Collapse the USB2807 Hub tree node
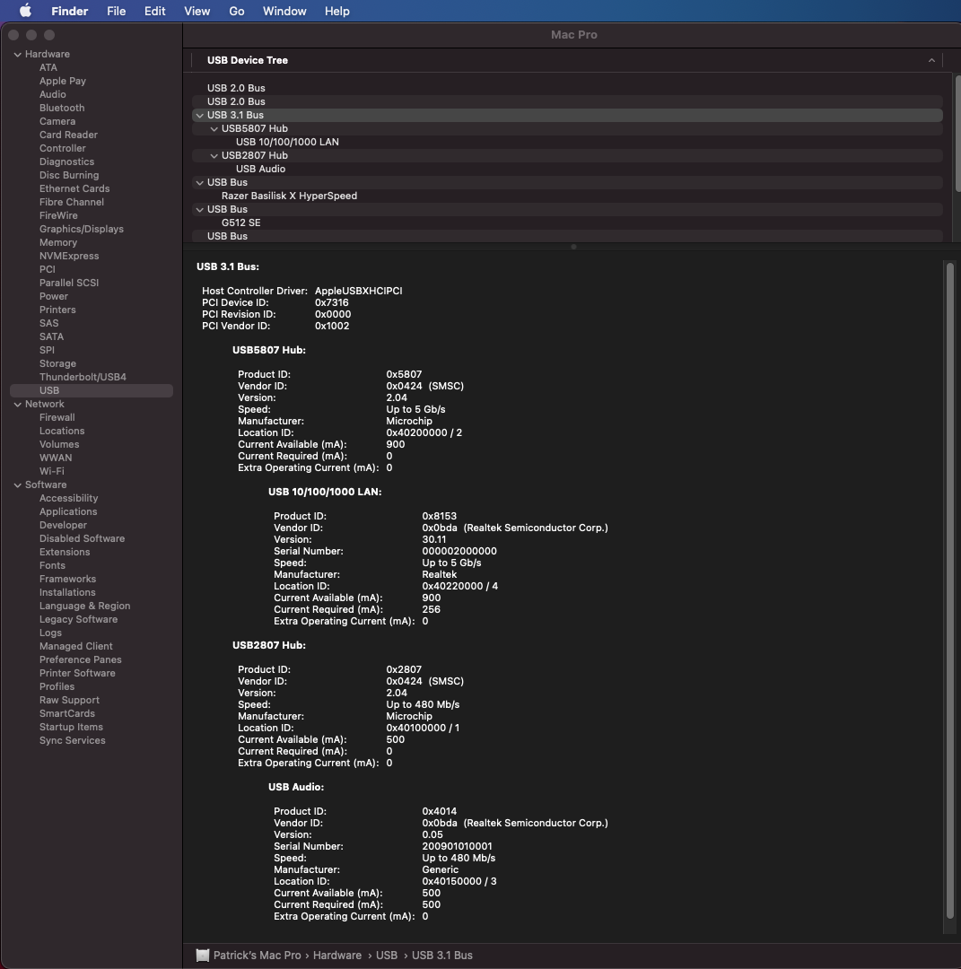Image resolution: width=961 pixels, height=969 pixels. coord(214,156)
